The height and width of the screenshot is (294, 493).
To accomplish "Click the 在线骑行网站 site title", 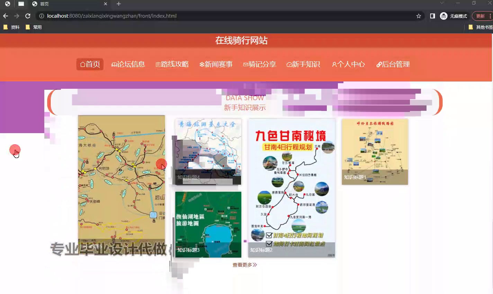I will coord(241,41).
